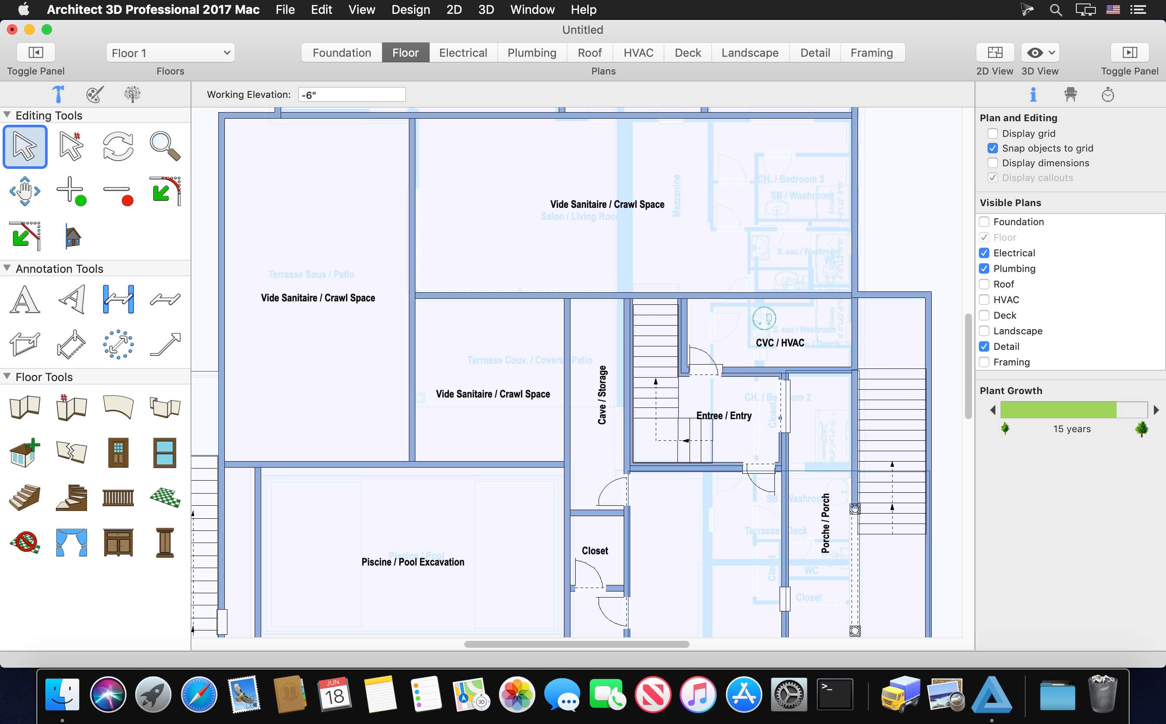The height and width of the screenshot is (724, 1166).
Task: Open the Floor 1 dropdown
Action: [x=171, y=53]
